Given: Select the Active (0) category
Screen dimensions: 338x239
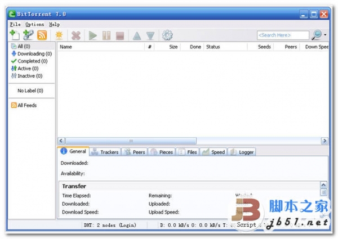Looking at the screenshot, I should coord(32,69).
